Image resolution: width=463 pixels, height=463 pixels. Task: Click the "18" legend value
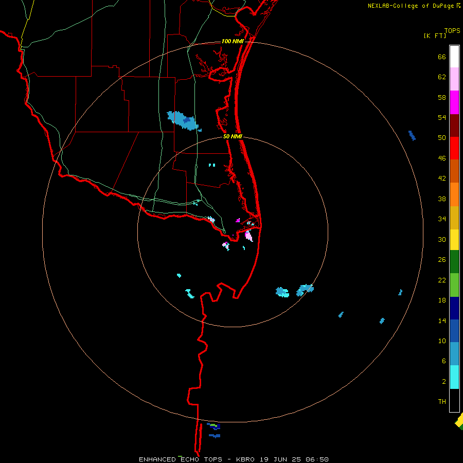pos(442,300)
